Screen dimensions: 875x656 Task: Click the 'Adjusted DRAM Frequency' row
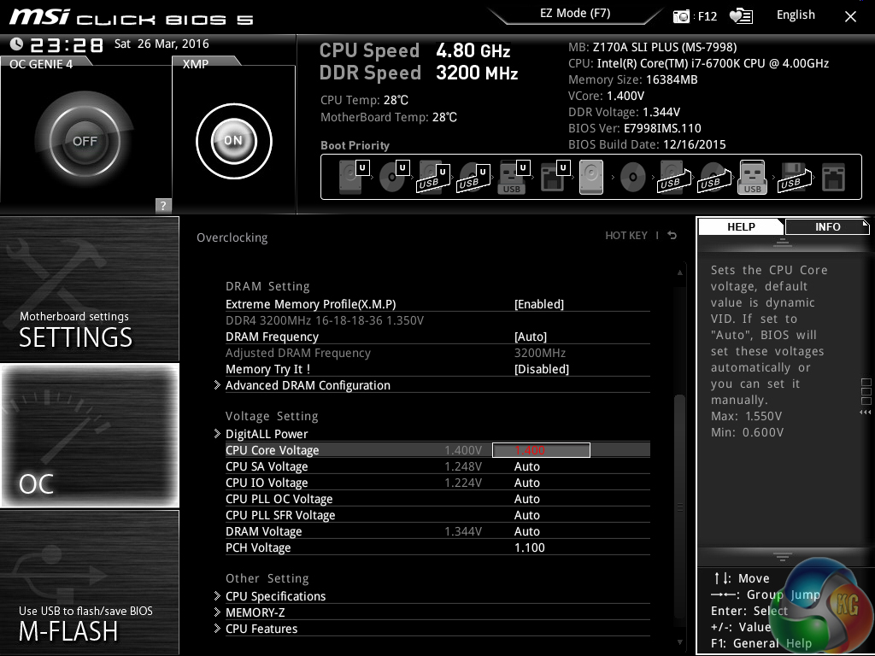(437, 353)
